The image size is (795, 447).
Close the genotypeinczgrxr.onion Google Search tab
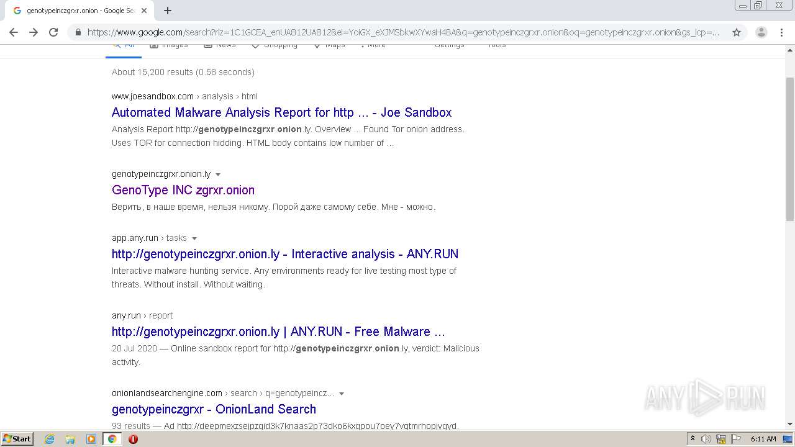click(144, 11)
